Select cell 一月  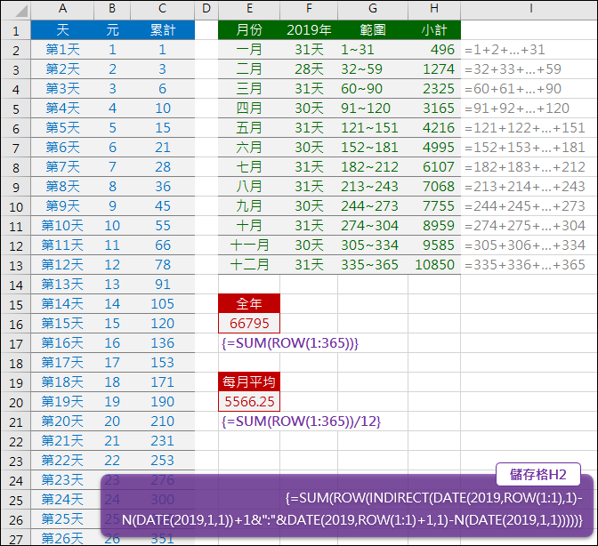(x=249, y=50)
